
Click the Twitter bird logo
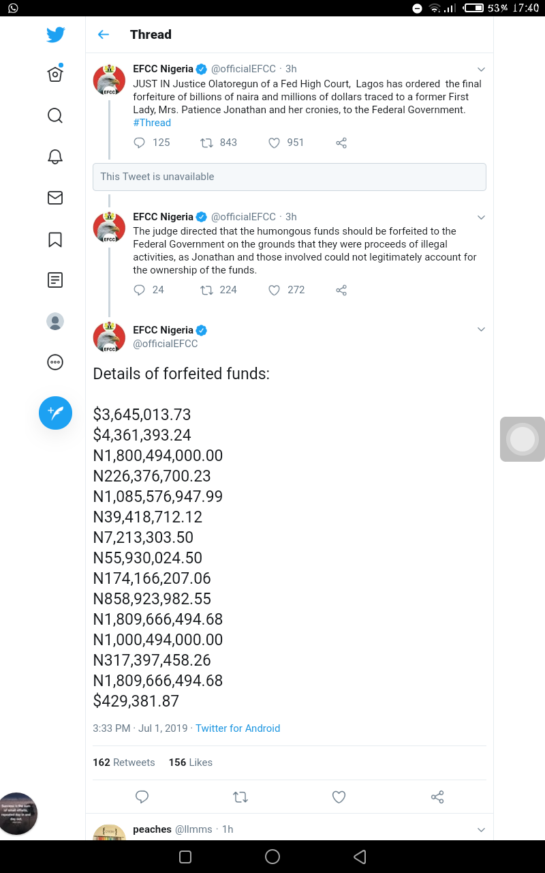[x=55, y=35]
